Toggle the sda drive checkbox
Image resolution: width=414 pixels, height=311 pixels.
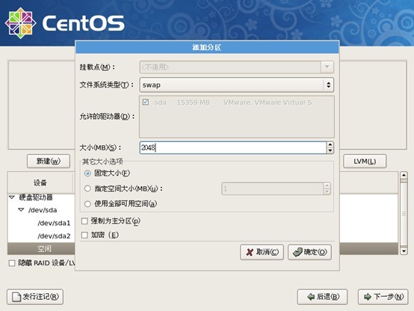point(146,102)
